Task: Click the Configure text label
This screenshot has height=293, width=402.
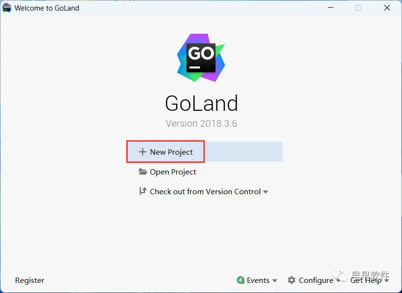Action: [316, 280]
